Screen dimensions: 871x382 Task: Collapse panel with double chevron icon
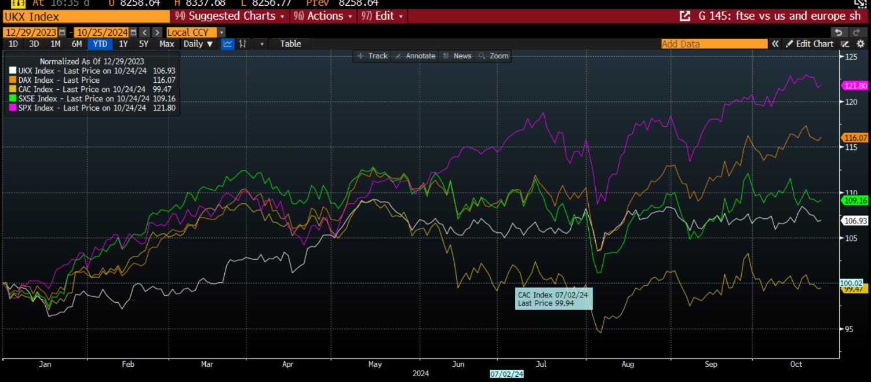point(775,44)
